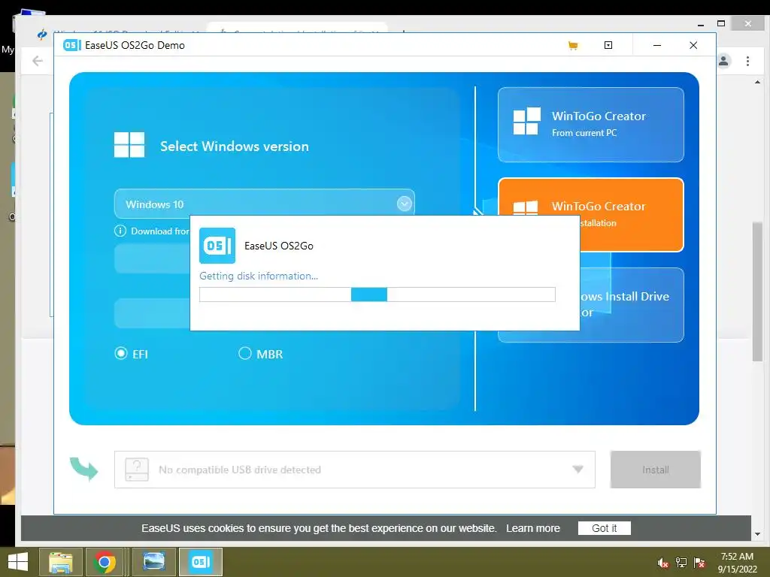Viewport: 770px width, 577px height.
Task: Click the scroll down arrow in Chrome
Action: (757, 534)
